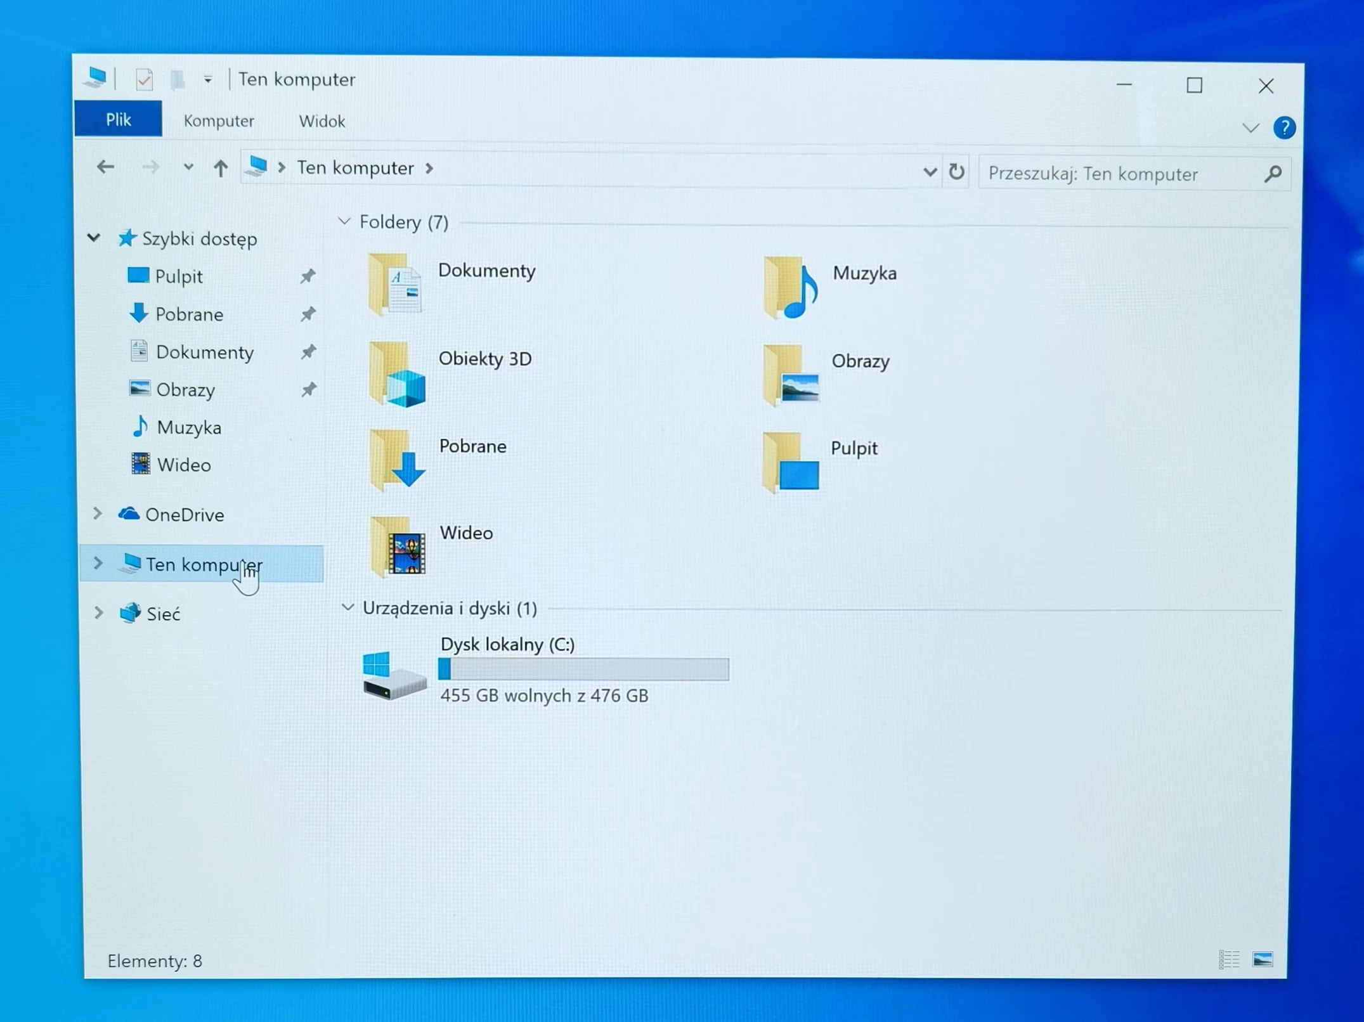Unpin Pulpit from Szybki dostęp
The height and width of the screenshot is (1022, 1364).
point(308,276)
